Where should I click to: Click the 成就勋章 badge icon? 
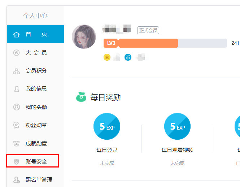click(x=16, y=144)
